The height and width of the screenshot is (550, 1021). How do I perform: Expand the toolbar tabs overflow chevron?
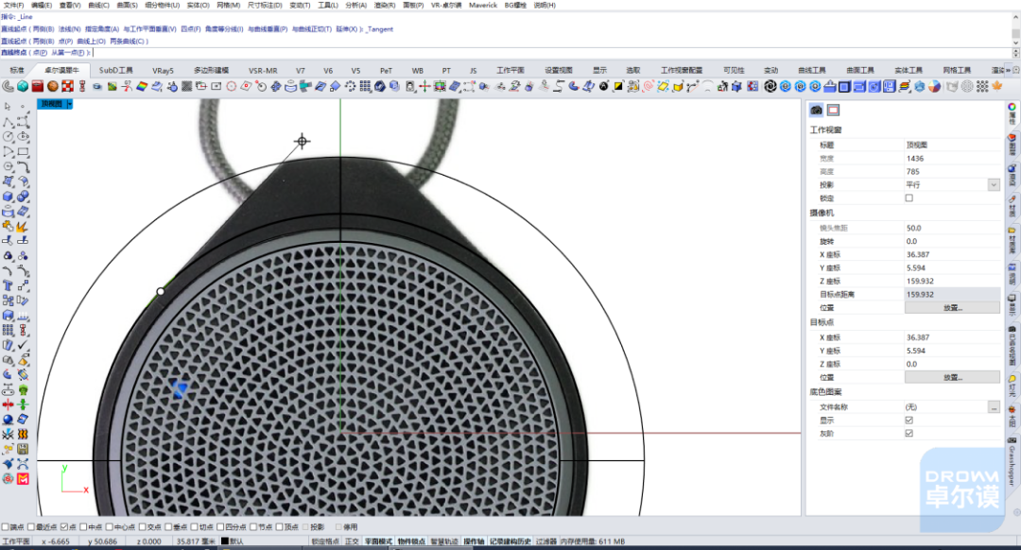tap(1009, 70)
